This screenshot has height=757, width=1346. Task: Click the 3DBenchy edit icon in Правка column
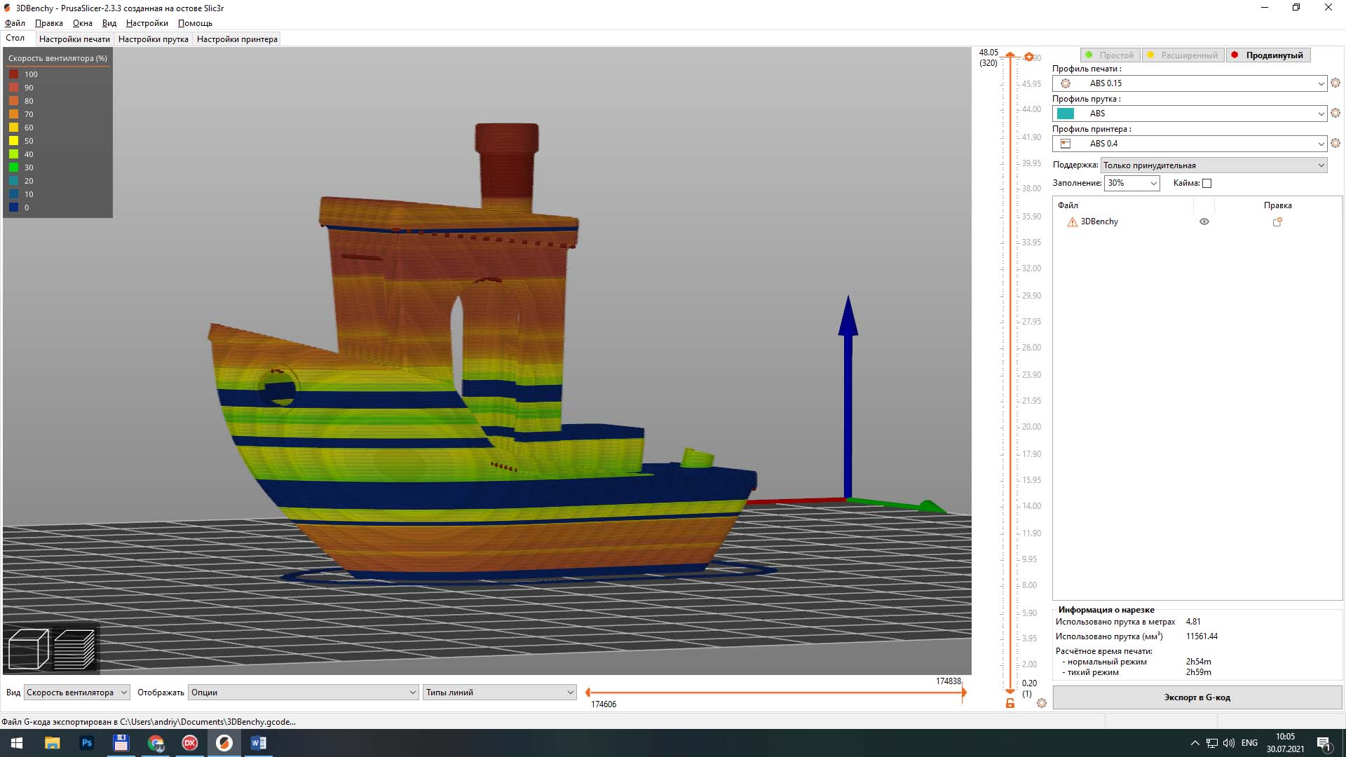coord(1277,221)
